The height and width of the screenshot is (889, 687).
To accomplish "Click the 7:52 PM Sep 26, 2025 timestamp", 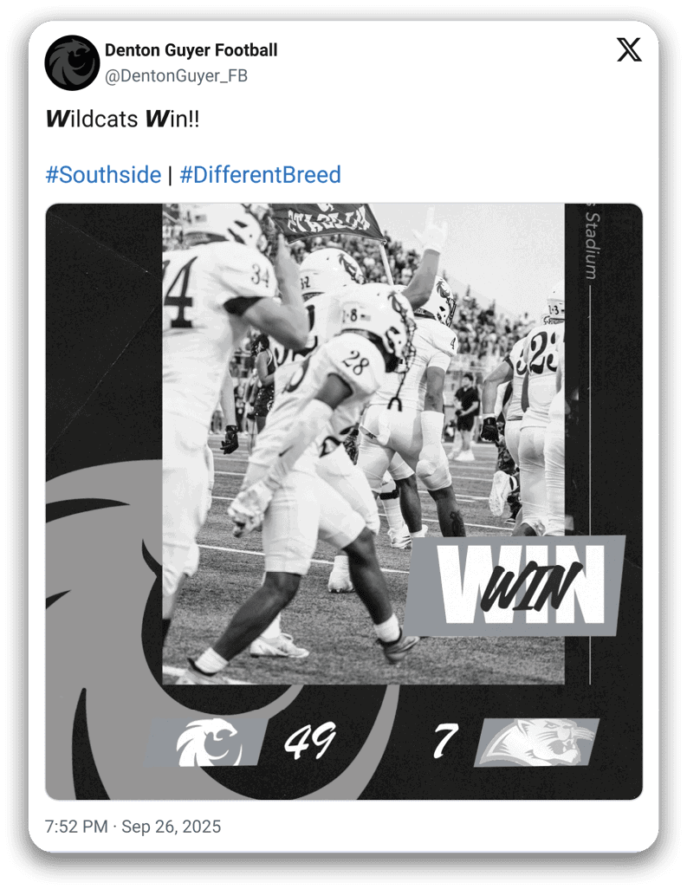I will tap(133, 826).
